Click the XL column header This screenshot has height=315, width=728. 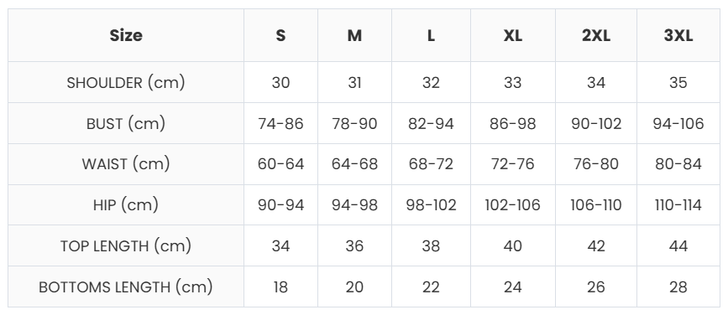click(x=512, y=35)
